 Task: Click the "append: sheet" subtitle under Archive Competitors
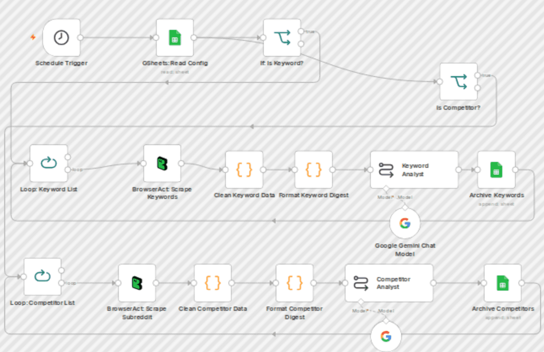(x=503, y=317)
